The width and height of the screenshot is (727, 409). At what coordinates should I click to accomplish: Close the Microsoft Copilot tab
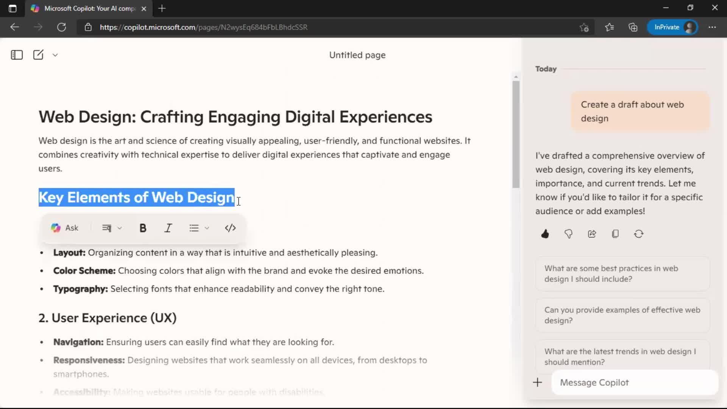coord(144,9)
